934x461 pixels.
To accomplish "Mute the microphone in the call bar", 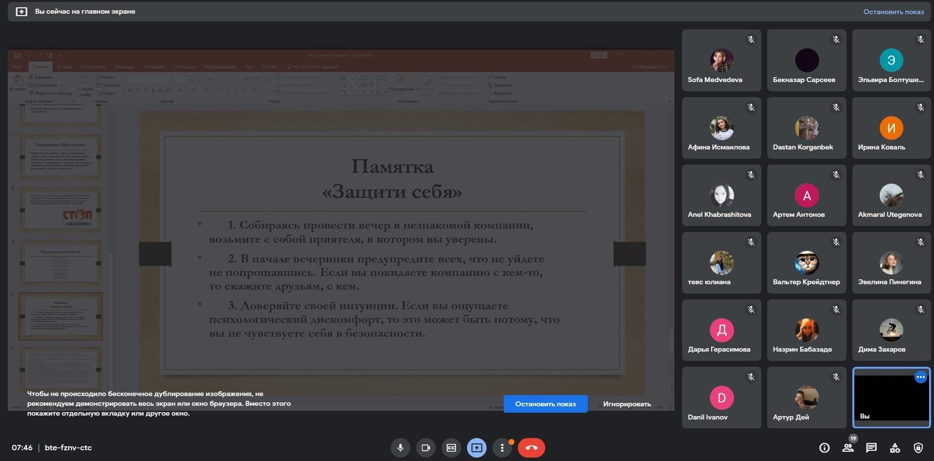I will point(400,448).
